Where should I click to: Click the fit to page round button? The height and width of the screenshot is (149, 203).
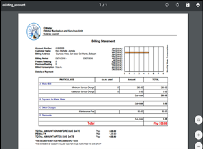pyautogui.click(x=198, y=120)
